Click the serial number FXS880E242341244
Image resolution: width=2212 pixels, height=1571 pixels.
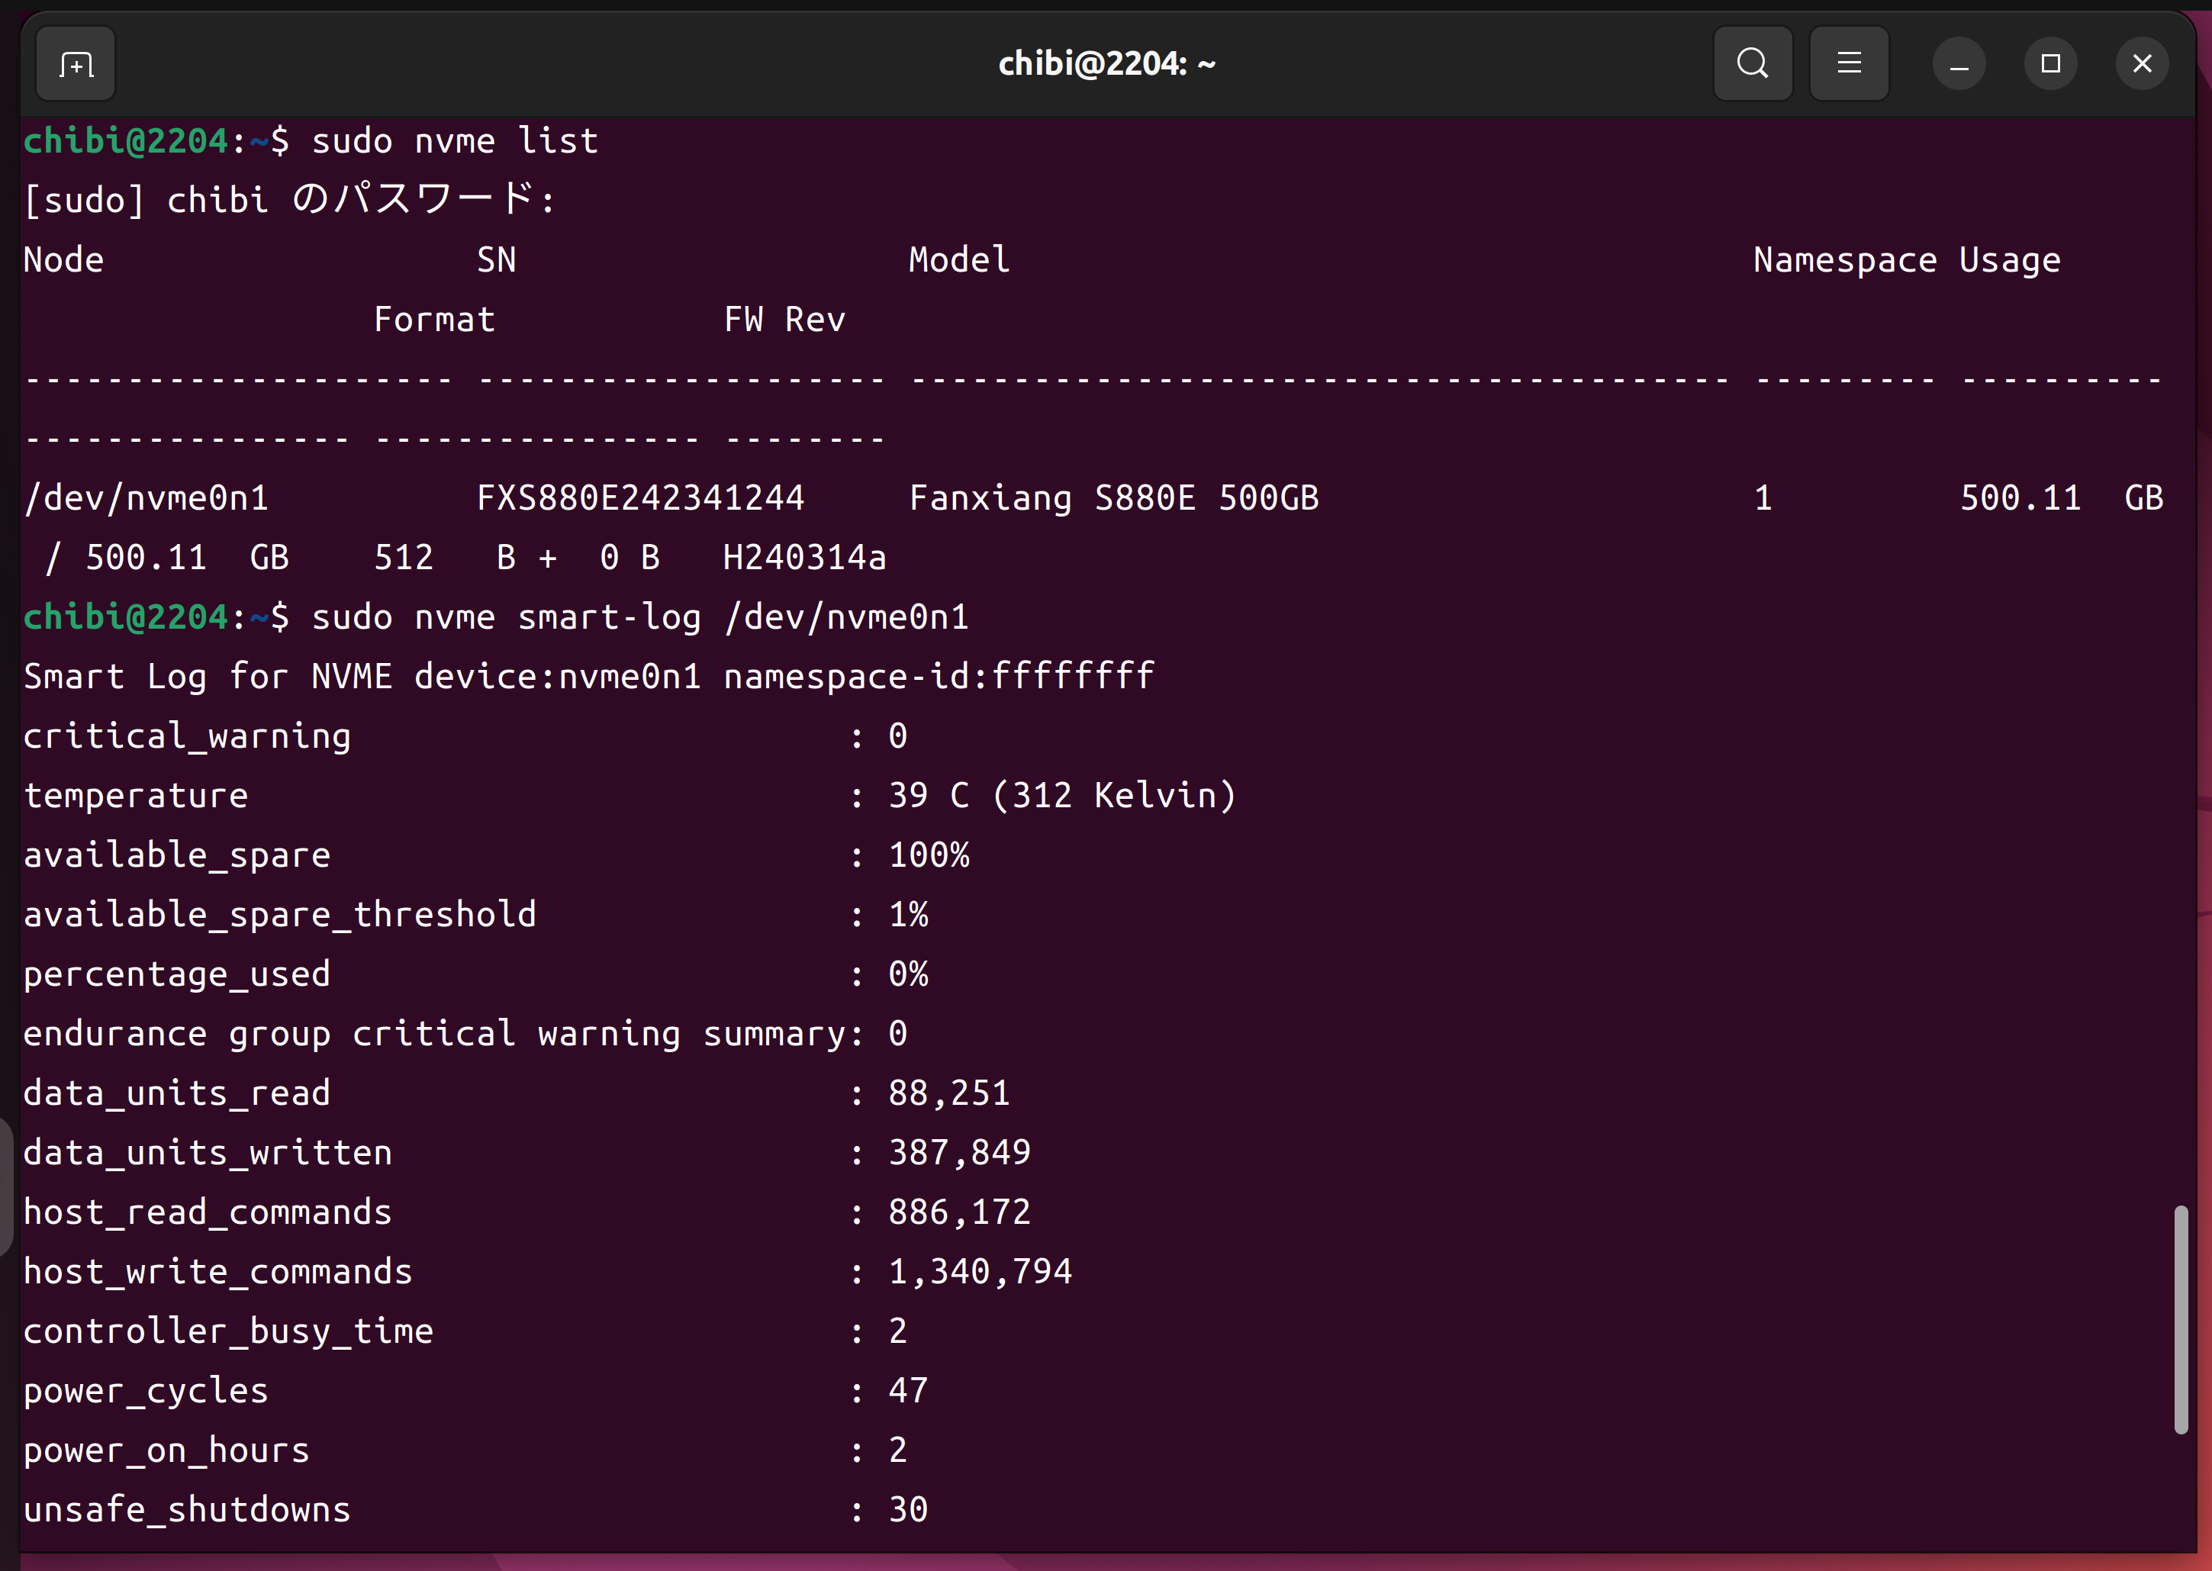pos(639,498)
